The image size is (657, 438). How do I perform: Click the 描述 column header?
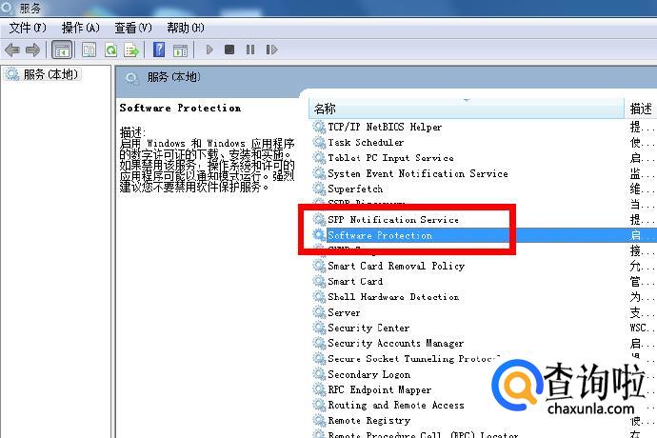coord(641,109)
